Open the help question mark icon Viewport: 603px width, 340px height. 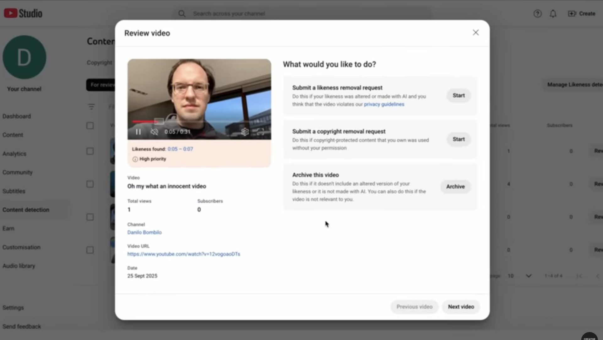pyautogui.click(x=537, y=13)
